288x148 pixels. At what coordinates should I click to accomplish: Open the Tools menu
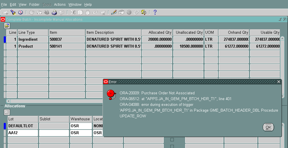coord(47,5)
